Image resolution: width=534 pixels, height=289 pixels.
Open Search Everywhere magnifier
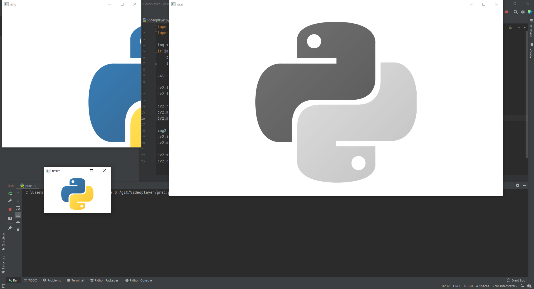[x=515, y=12]
